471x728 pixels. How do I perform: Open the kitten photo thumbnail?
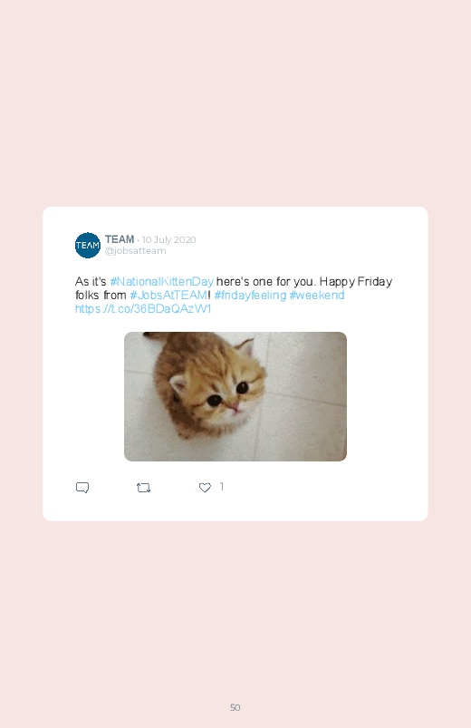click(235, 396)
